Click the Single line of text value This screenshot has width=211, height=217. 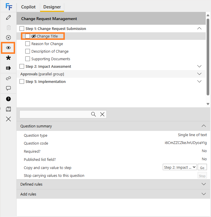[x=192, y=135]
